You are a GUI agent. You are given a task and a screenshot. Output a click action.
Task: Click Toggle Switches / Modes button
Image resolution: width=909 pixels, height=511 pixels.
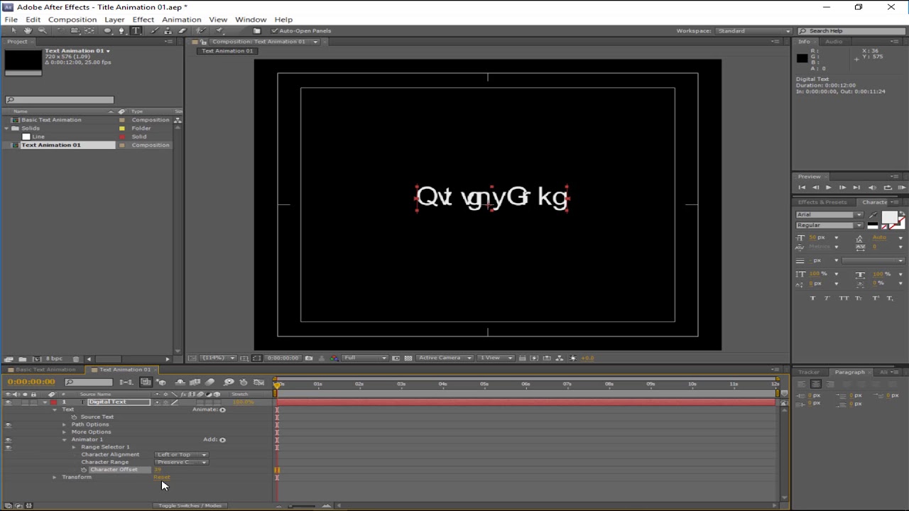pyautogui.click(x=190, y=505)
